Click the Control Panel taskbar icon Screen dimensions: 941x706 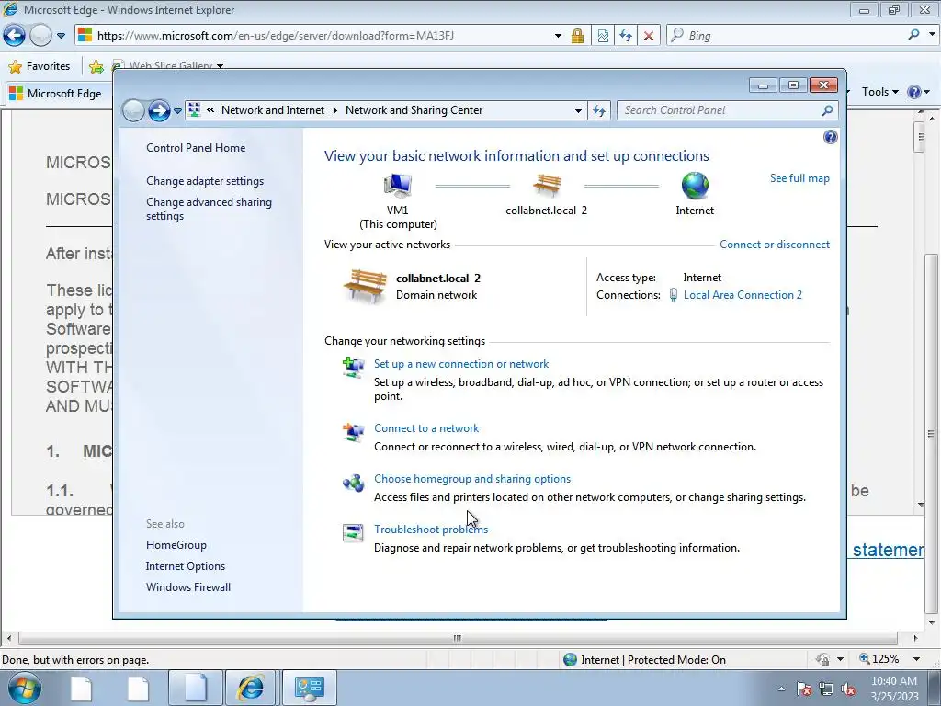point(309,688)
